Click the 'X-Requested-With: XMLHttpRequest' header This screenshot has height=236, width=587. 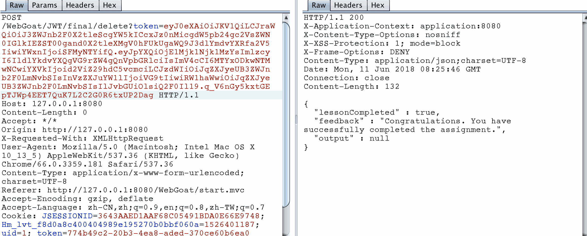pyautogui.click(x=82, y=138)
